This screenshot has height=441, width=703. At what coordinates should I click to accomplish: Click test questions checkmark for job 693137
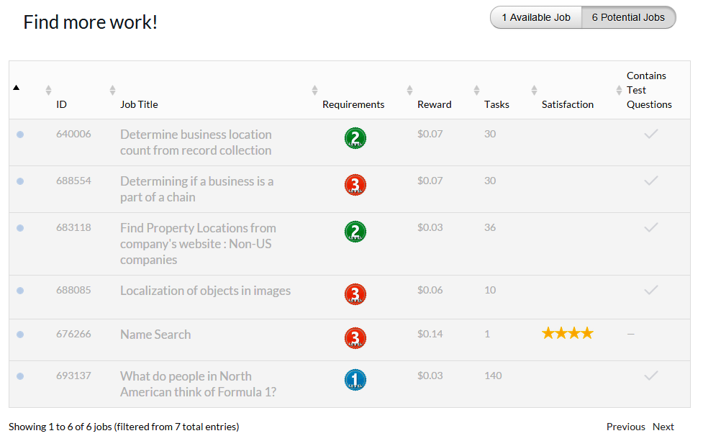[x=650, y=376]
